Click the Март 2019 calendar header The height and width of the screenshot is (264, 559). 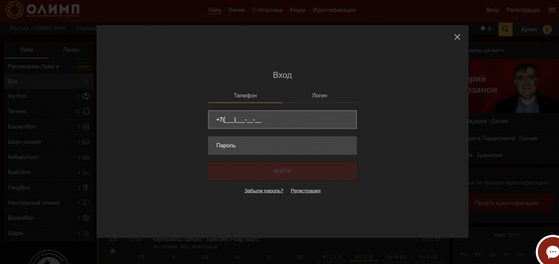pyautogui.click(x=507, y=235)
